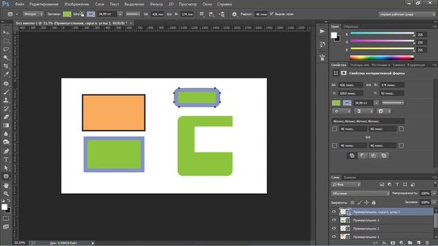Hide layer Прямоугольник 1
The image size is (438, 246).
(x=334, y=236)
